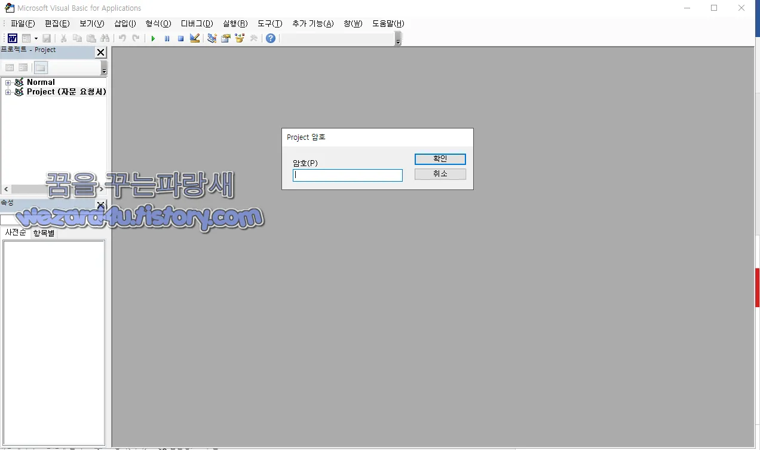Click the Break pause icon
Image resolution: width=760 pixels, height=450 pixels.
point(167,38)
